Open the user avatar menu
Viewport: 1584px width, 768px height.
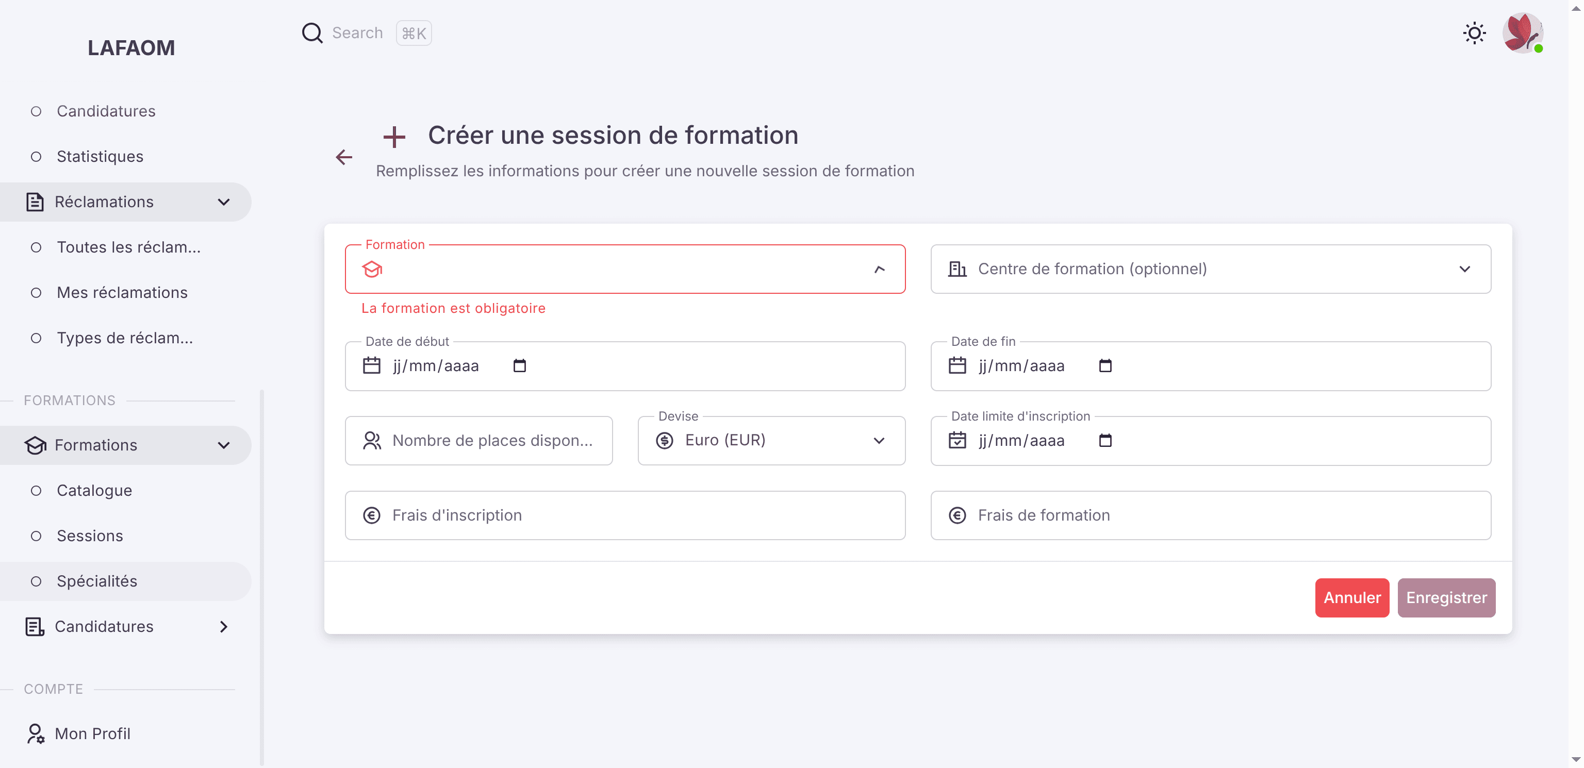coord(1522,33)
